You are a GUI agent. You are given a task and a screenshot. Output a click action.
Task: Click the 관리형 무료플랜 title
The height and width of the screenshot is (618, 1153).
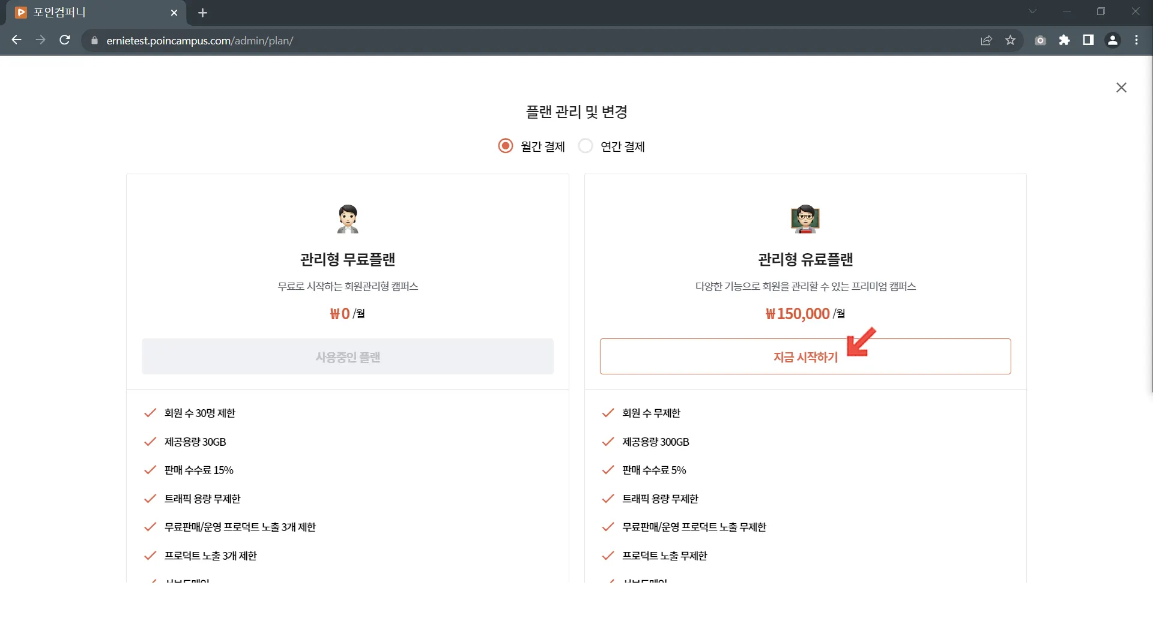point(348,259)
